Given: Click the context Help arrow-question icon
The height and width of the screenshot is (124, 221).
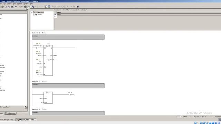Looking at the screenshot, I should tap(78, 7).
